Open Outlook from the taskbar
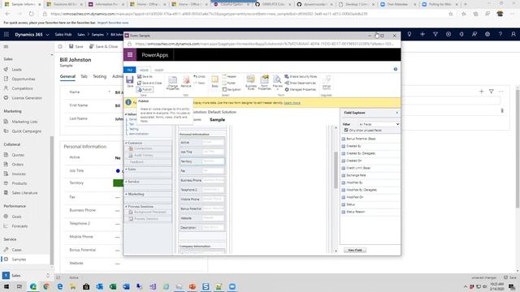 (x=99, y=286)
